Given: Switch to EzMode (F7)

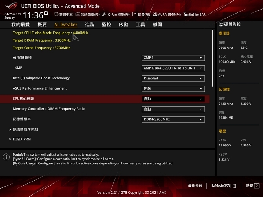Looking at the screenshot, I should point(223,186).
